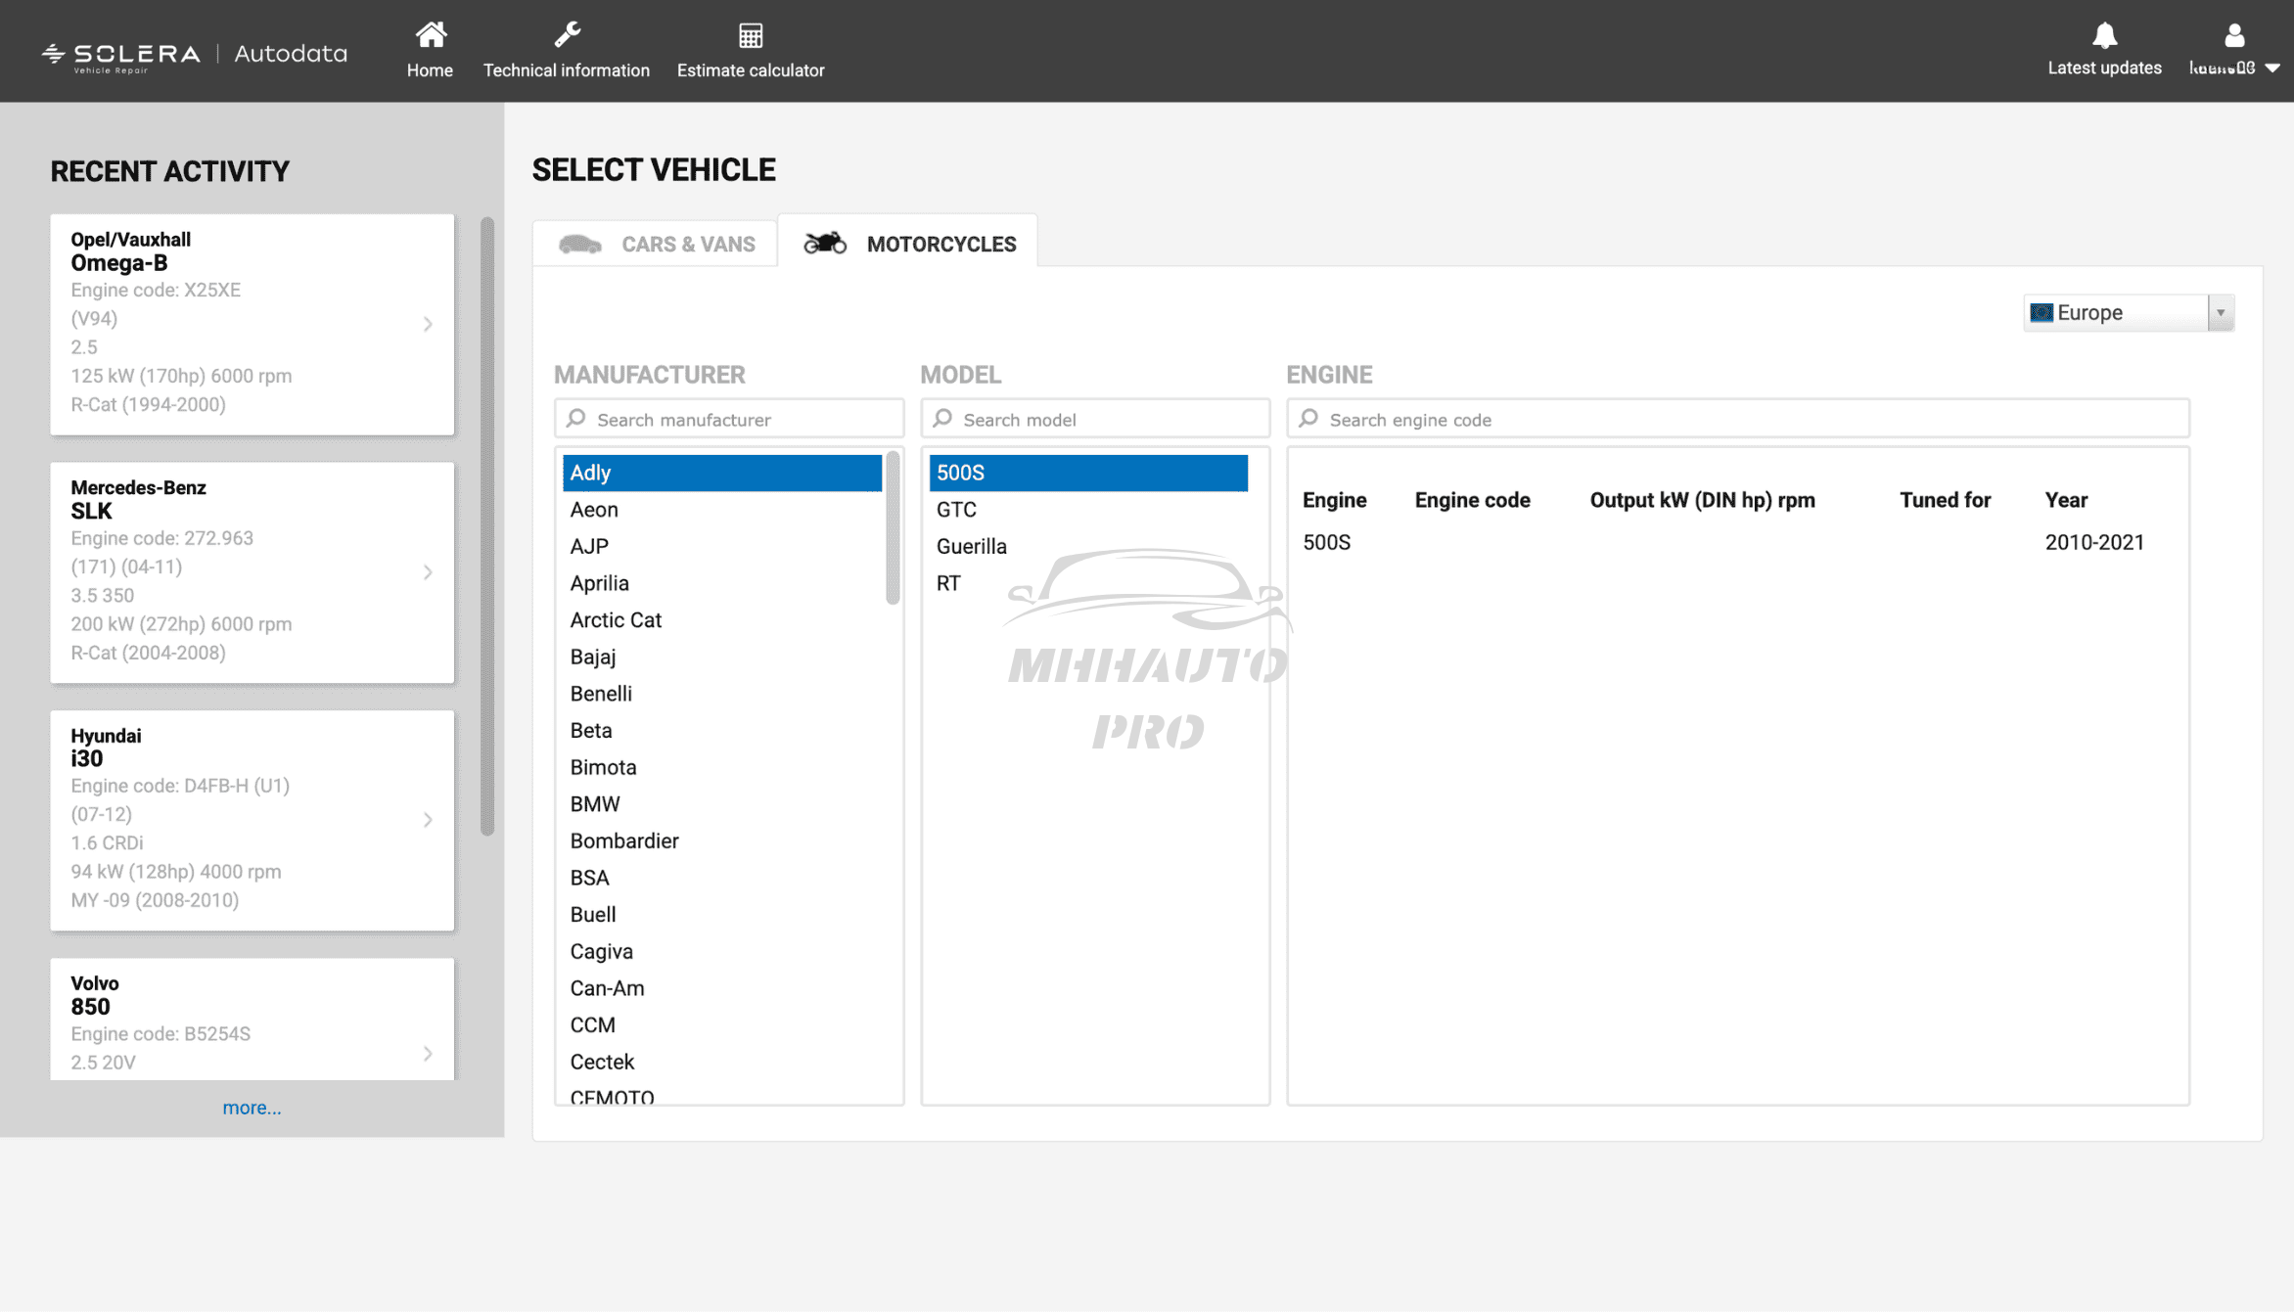The image size is (2294, 1315).
Task: Open the more... recent activity link
Action: coord(252,1108)
